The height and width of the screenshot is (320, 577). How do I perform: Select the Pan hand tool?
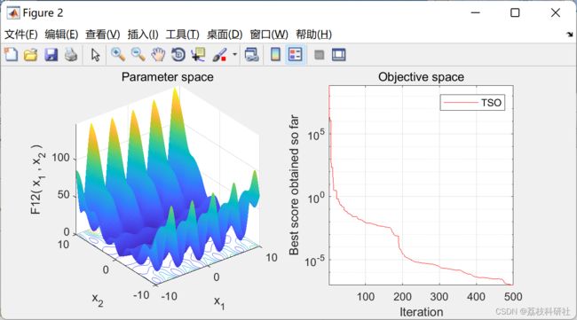158,55
